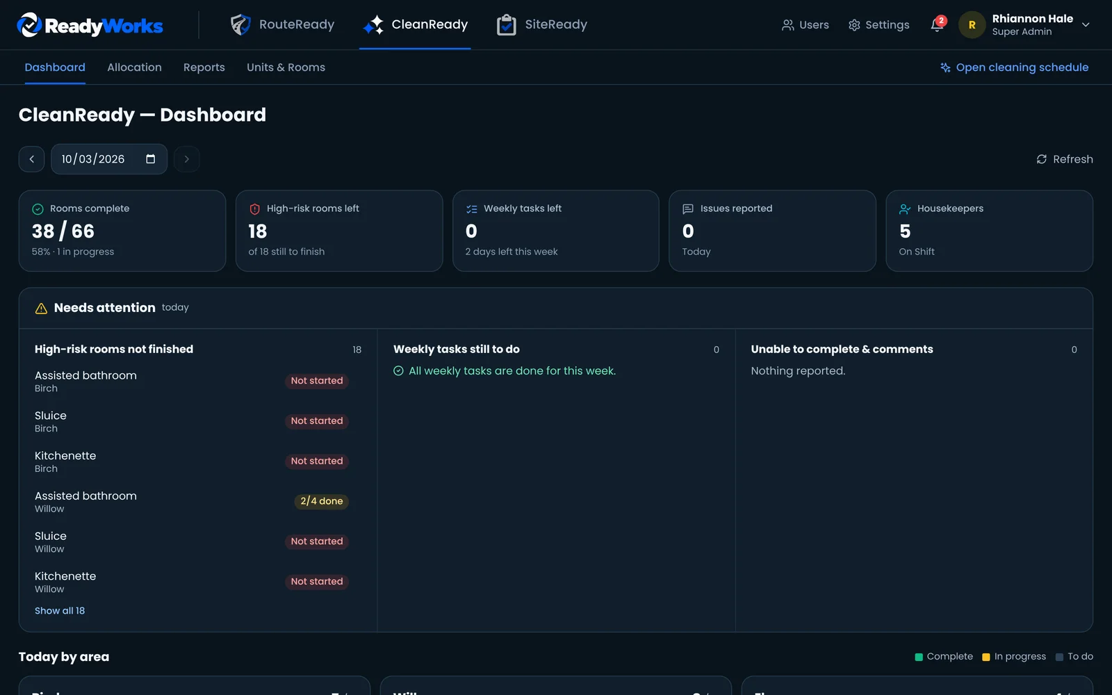Screen dimensions: 1112x695
Task: Click All weekly tasks are done message
Action: (x=512, y=371)
